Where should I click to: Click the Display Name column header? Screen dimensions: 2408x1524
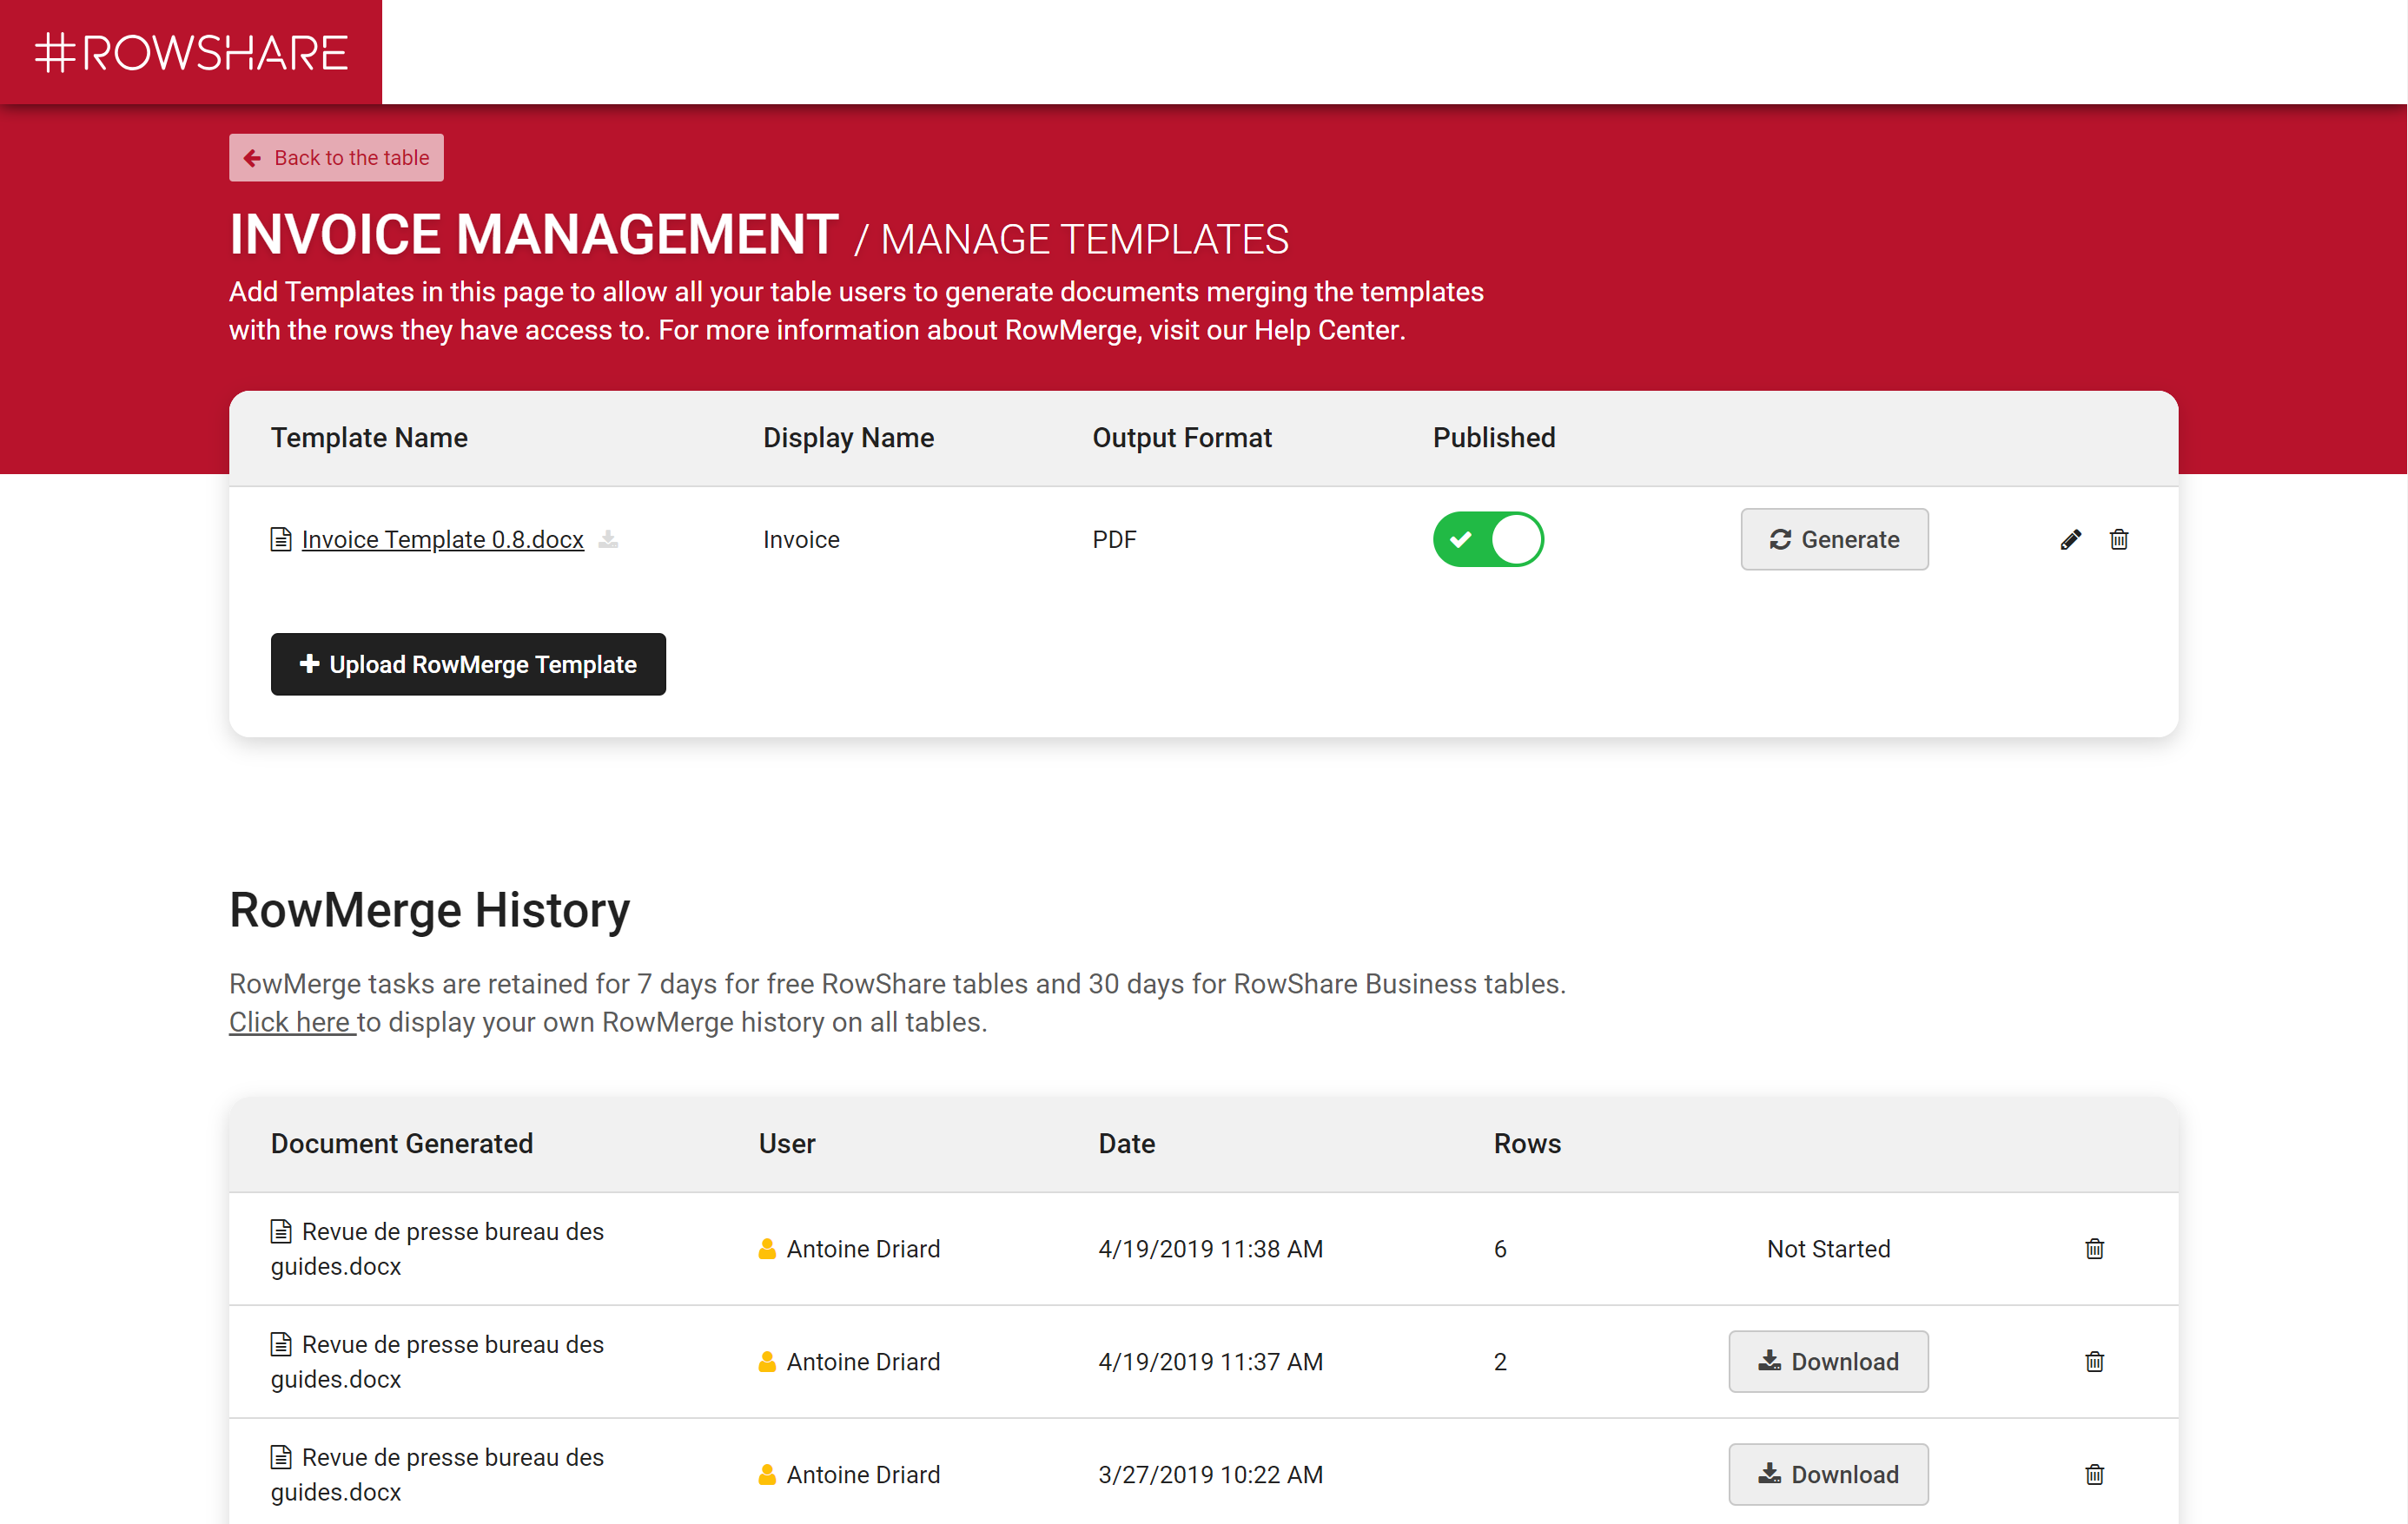[848, 438]
